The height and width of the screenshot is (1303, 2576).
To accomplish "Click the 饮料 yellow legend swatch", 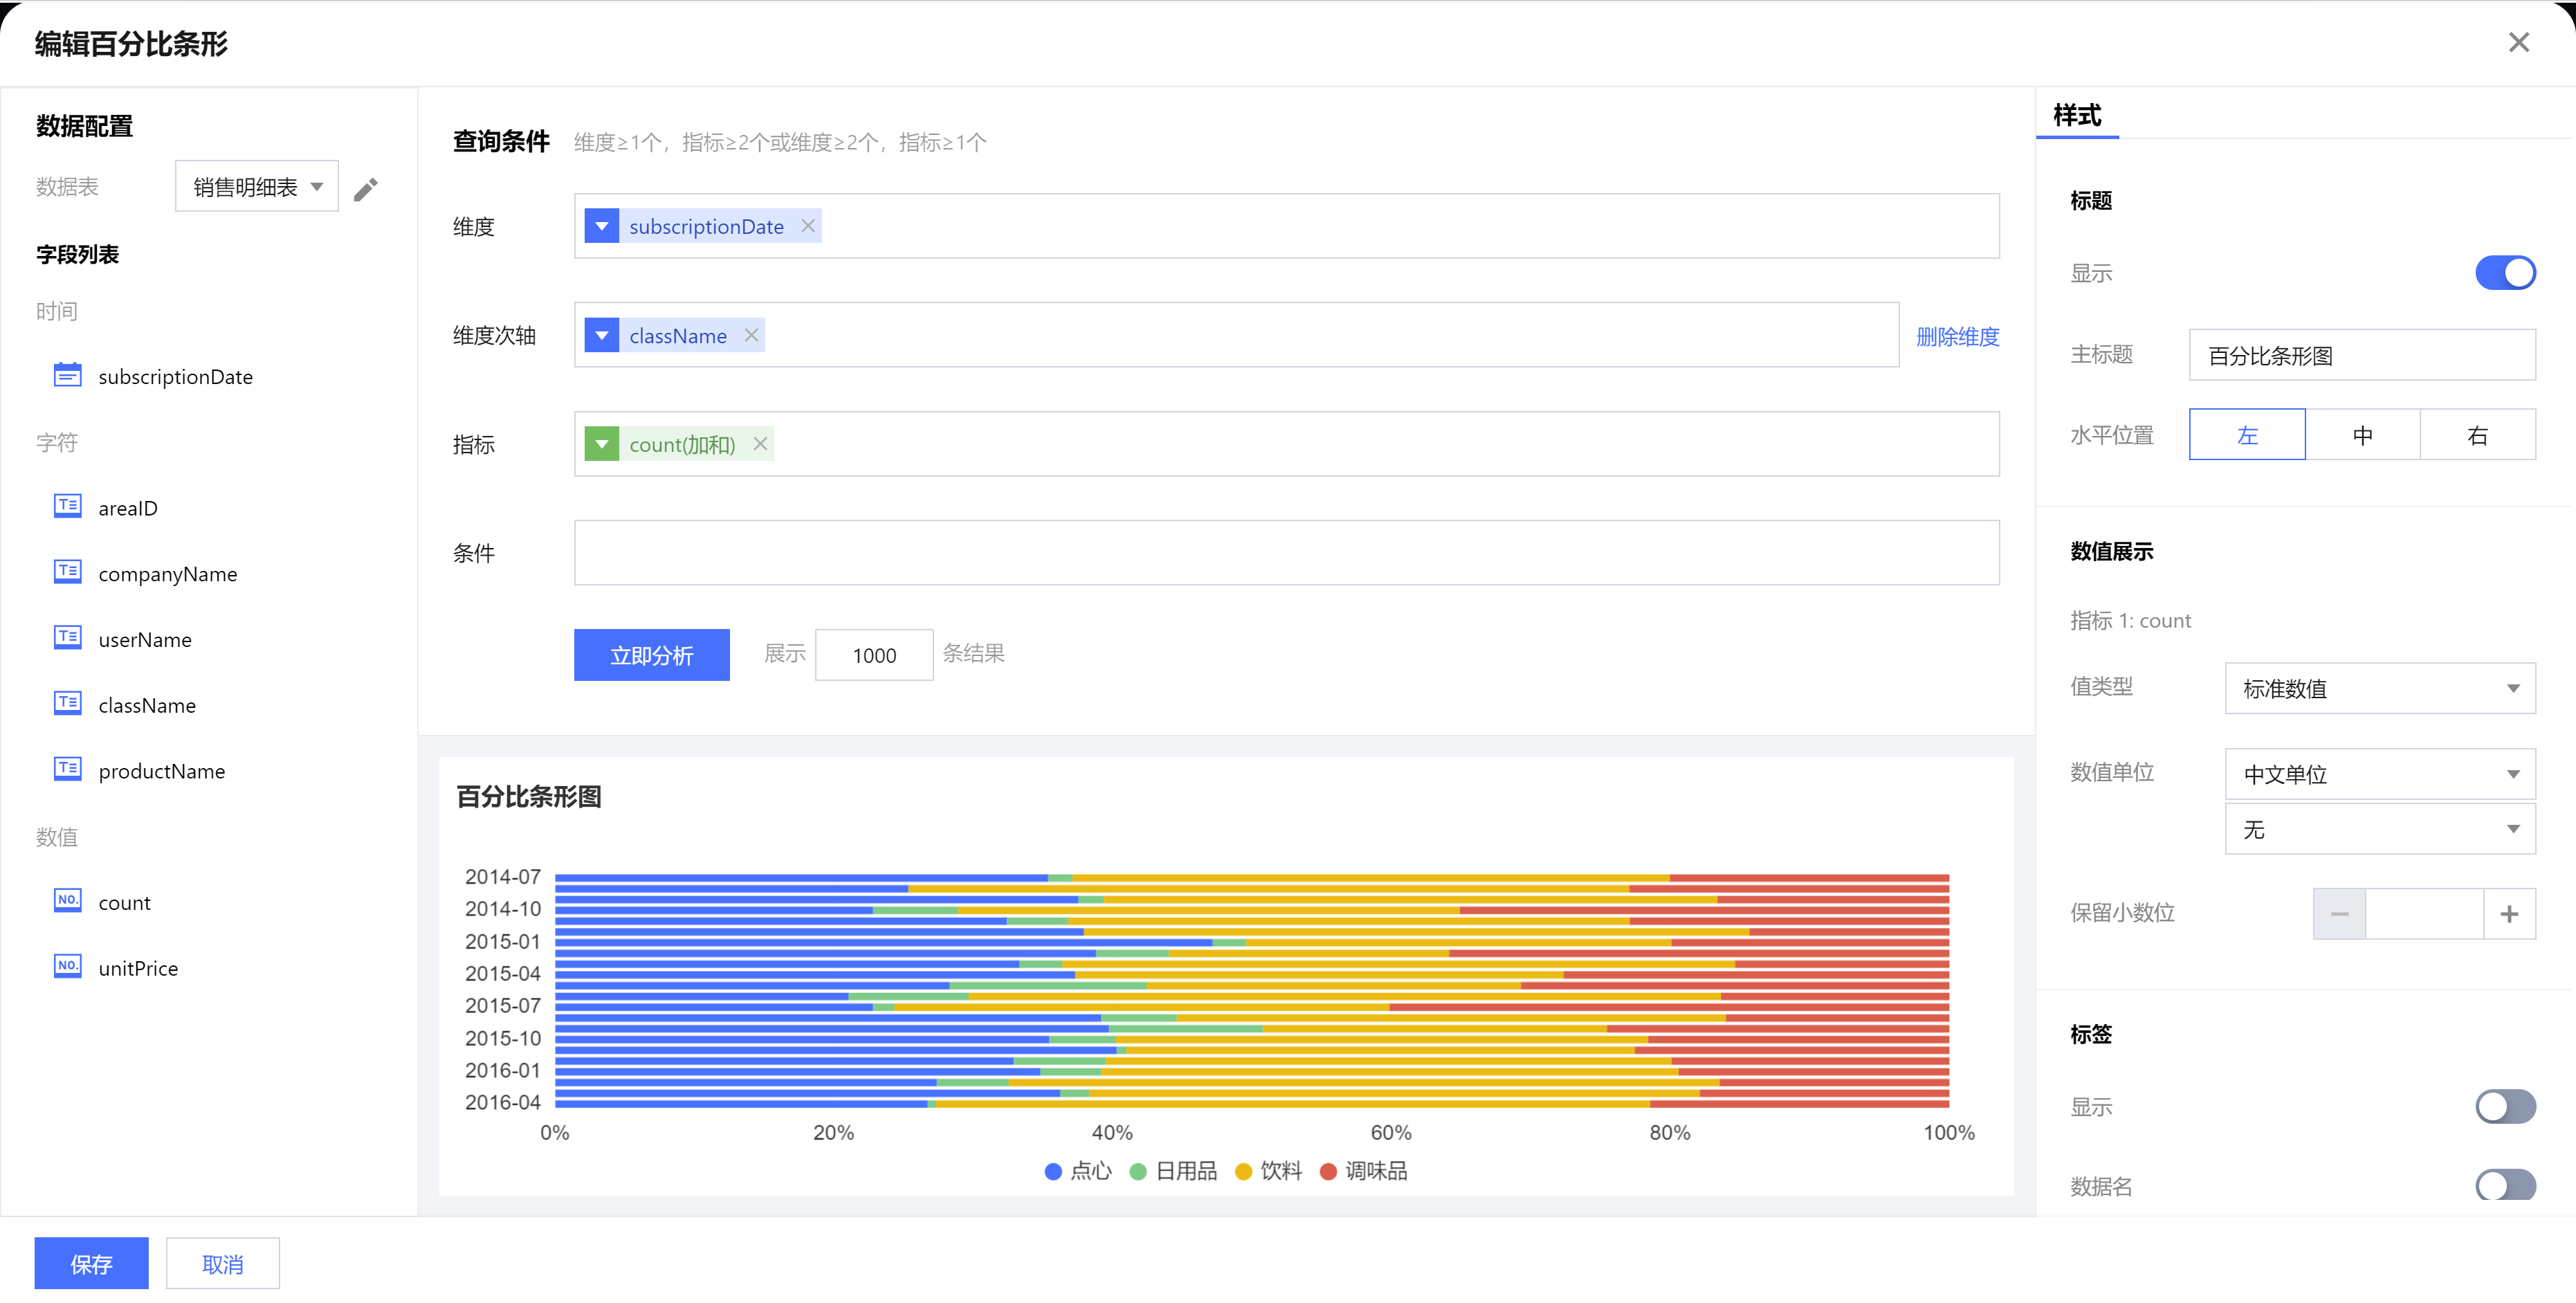I will point(1243,1172).
